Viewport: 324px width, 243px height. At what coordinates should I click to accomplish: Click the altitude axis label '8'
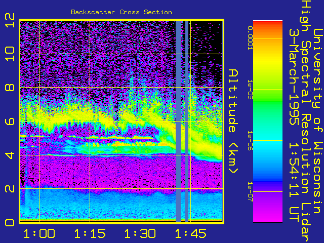tap(10, 88)
